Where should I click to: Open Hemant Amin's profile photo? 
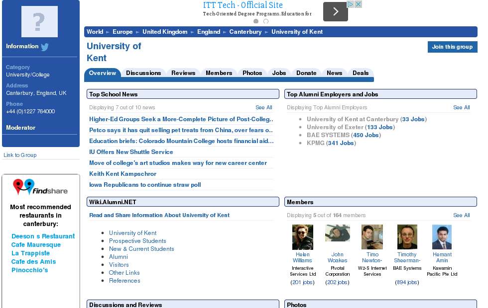click(442, 237)
